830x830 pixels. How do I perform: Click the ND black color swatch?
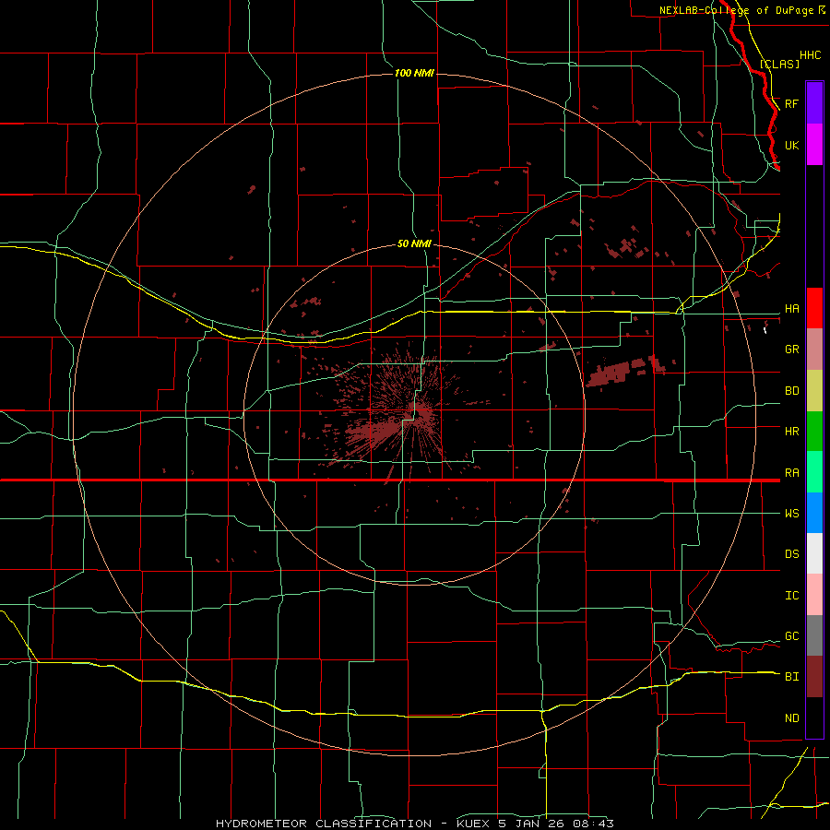point(814,717)
